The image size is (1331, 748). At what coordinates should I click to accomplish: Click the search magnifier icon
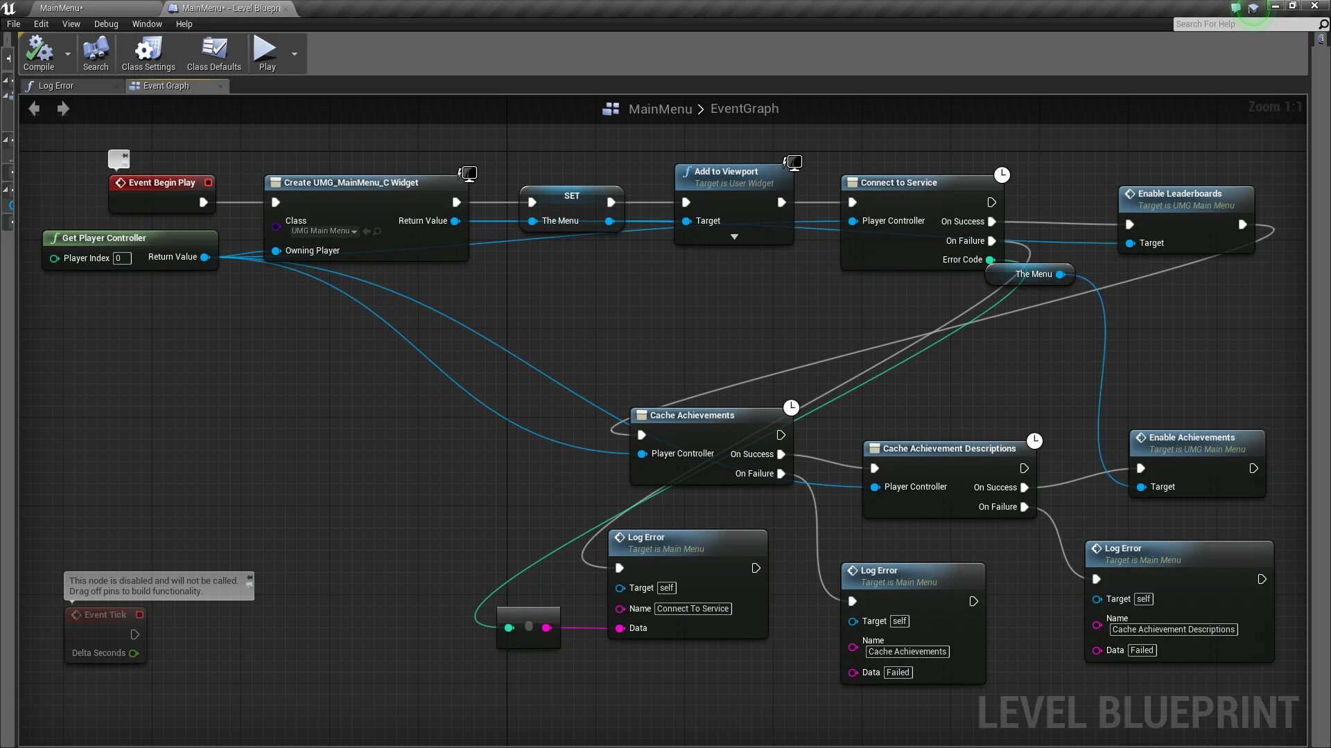pyautogui.click(x=1323, y=24)
